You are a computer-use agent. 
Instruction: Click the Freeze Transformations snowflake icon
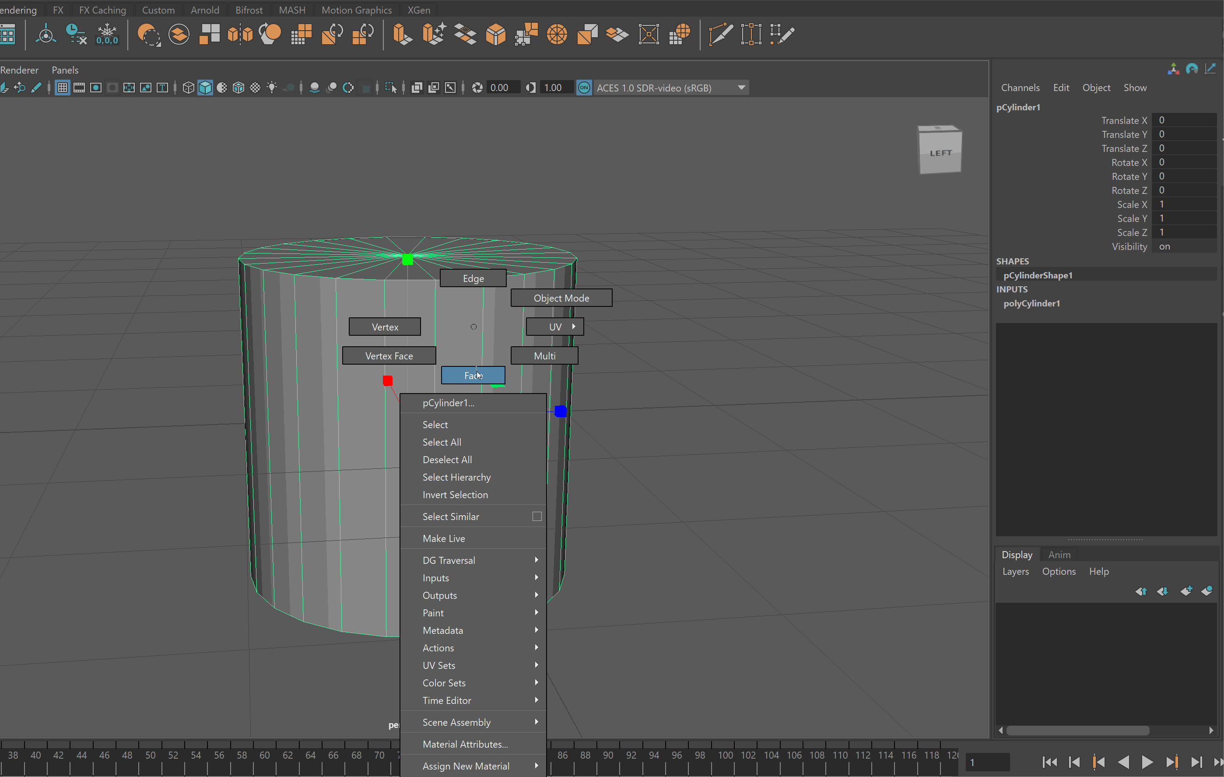[x=107, y=35]
